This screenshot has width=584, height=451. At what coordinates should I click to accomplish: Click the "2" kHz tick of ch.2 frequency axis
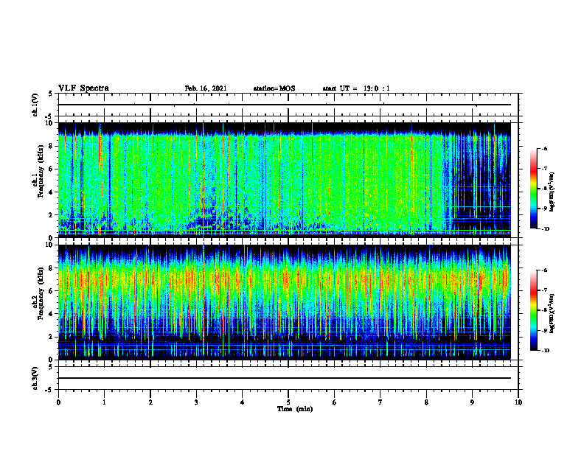[x=52, y=337]
